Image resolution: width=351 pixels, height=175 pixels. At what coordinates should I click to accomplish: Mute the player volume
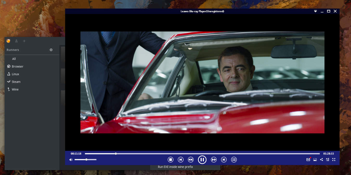point(71,159)
